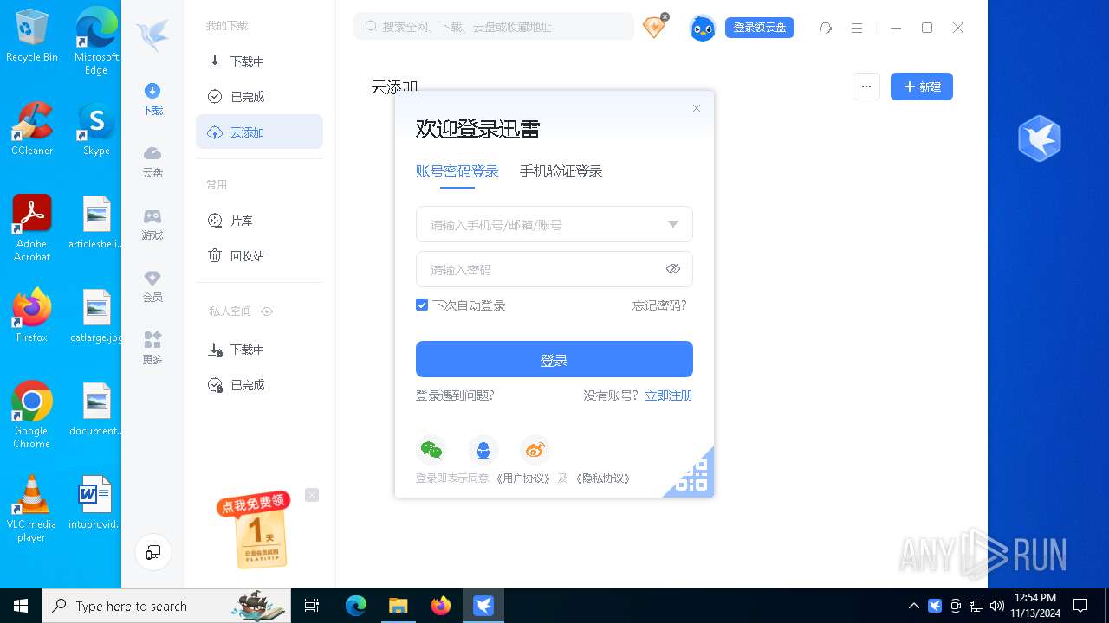Toggle password visibility eye icon

pos(673,269)
